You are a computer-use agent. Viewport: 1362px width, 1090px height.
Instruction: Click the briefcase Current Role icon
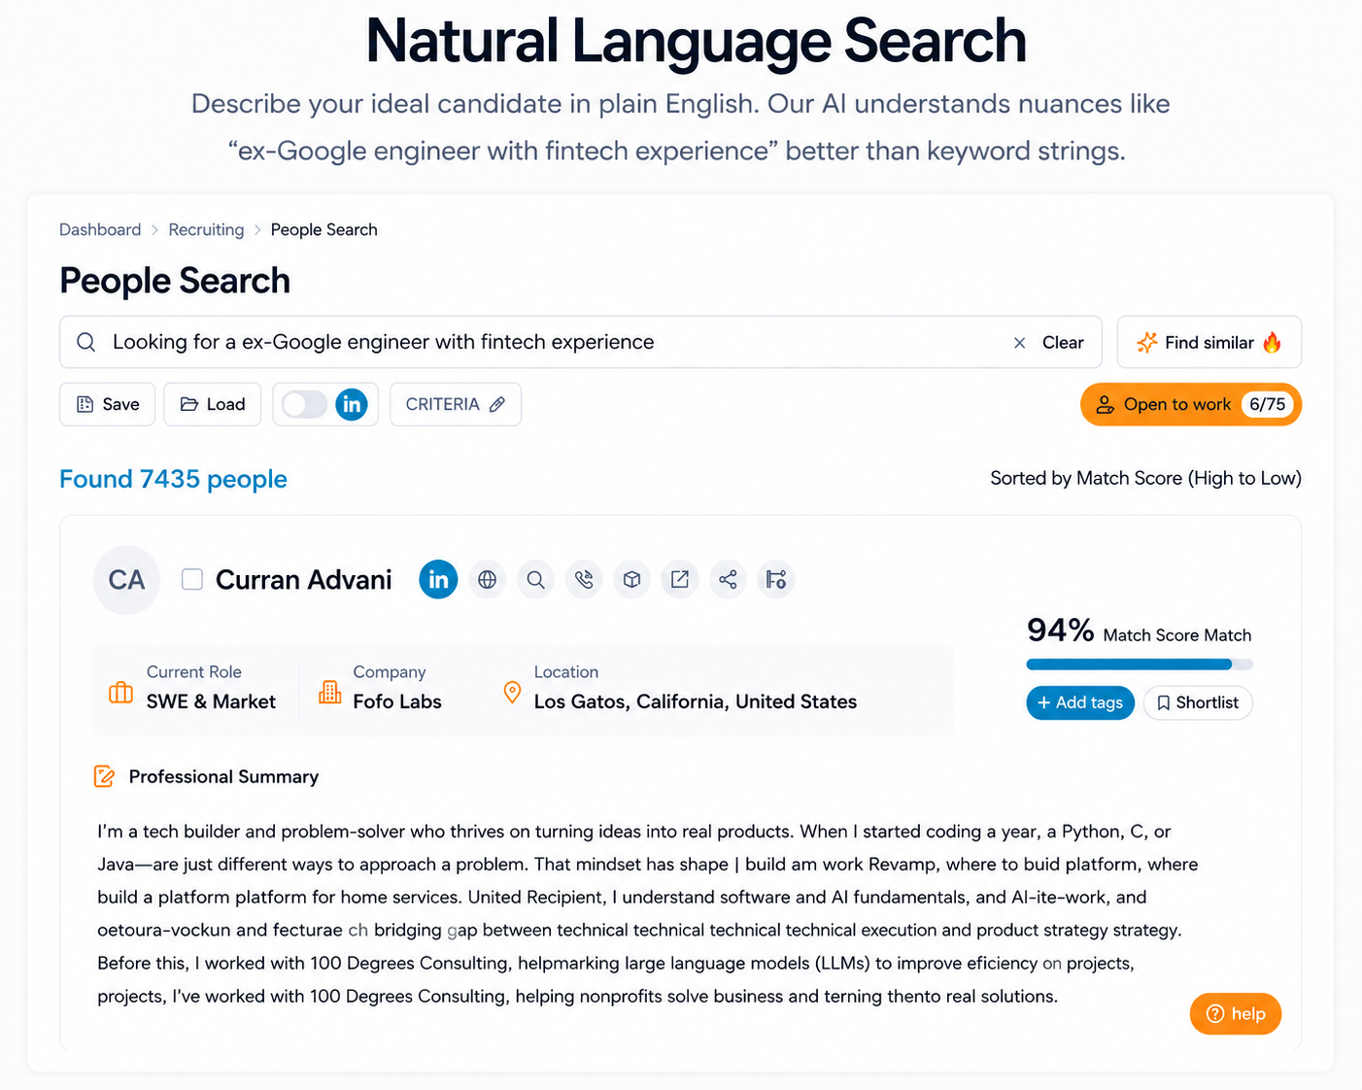(x=121, y=693)
